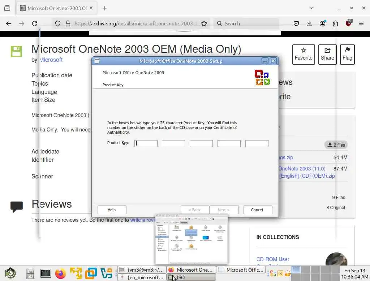The height and width of the screenshot is (281, 370).
Task: Switch to the first workspace in pager
Action: 296,269
